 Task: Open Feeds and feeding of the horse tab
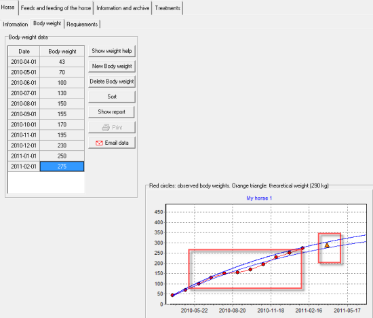[56, 8]
